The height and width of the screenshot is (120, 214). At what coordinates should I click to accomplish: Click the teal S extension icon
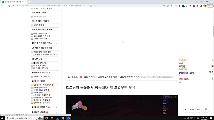[x=183, y=6]
